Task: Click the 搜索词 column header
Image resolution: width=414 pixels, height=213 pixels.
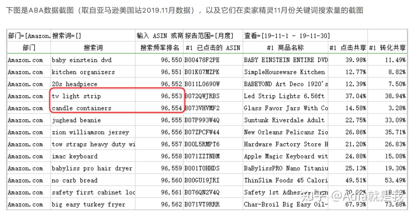Action: [93, 48]
